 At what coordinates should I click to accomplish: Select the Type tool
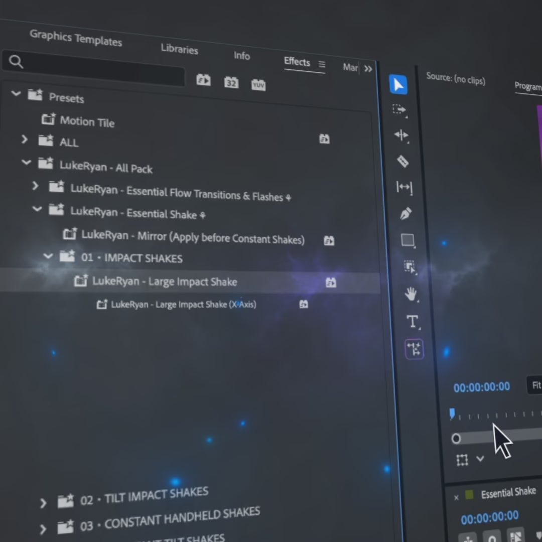click(412, 322)
